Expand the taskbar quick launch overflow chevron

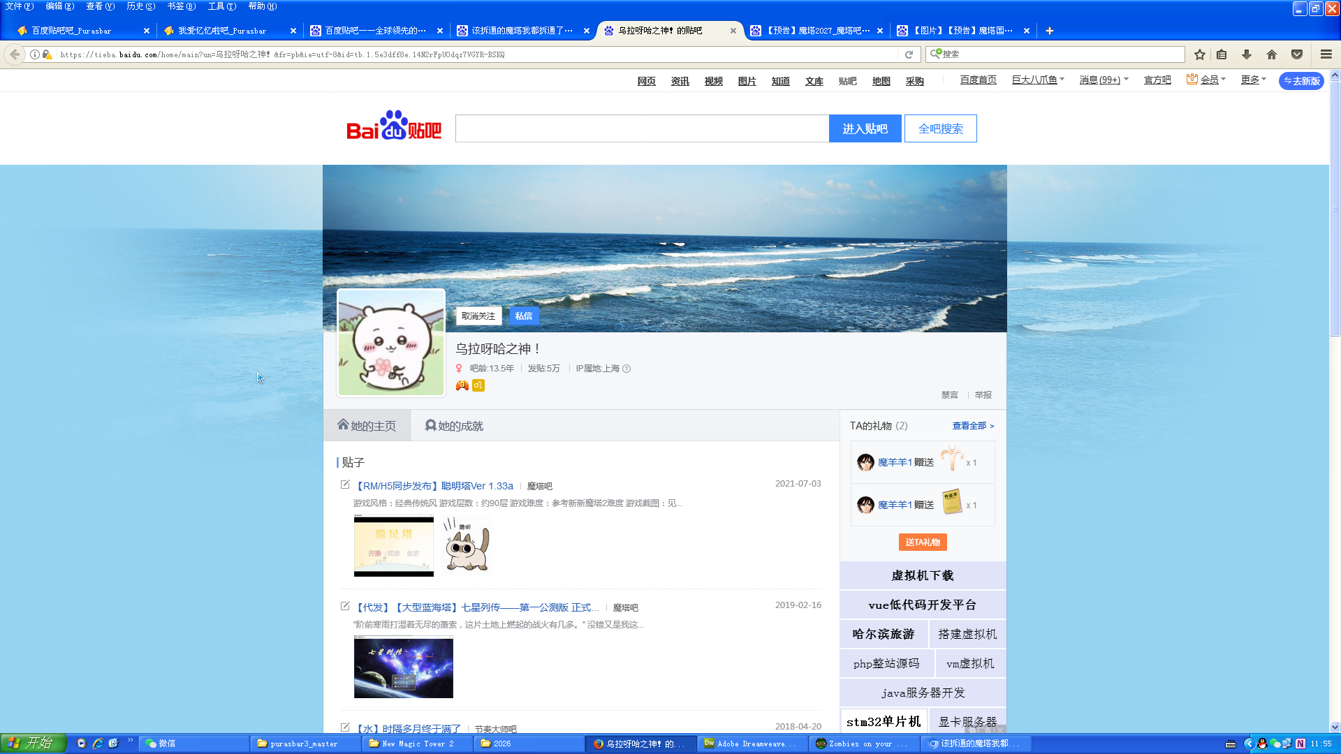click(131, 740)
